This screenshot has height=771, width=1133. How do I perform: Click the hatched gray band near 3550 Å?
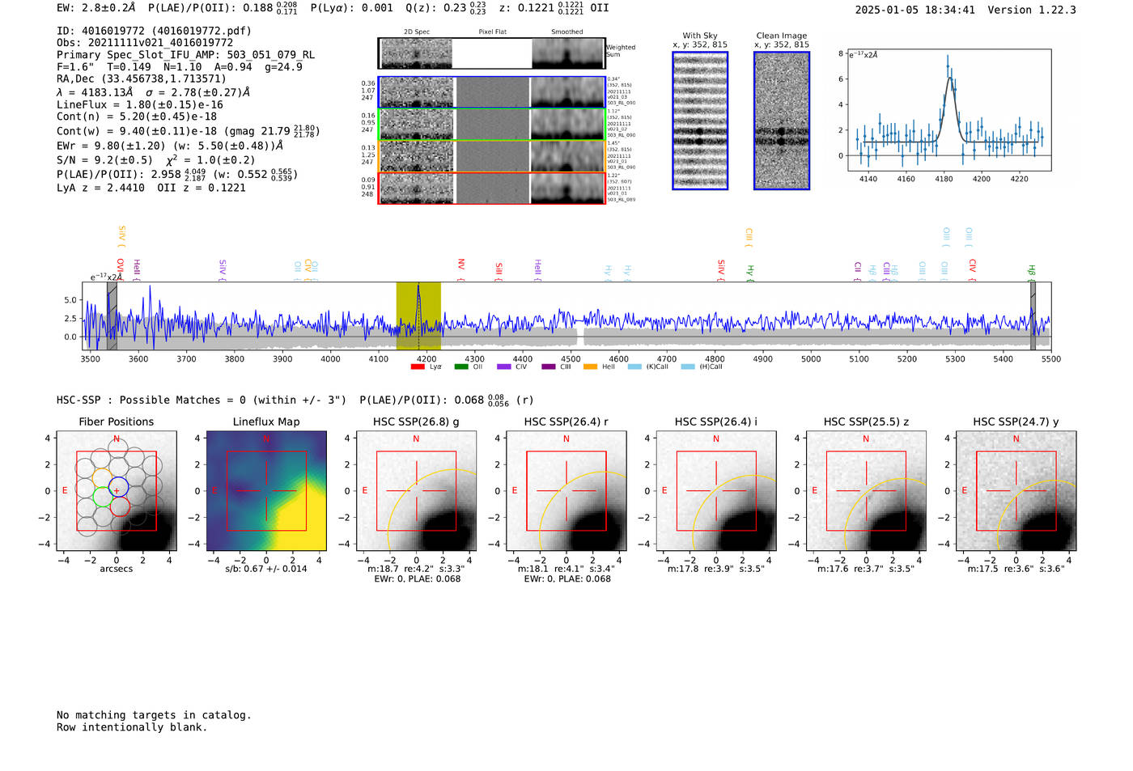[112, 316]
